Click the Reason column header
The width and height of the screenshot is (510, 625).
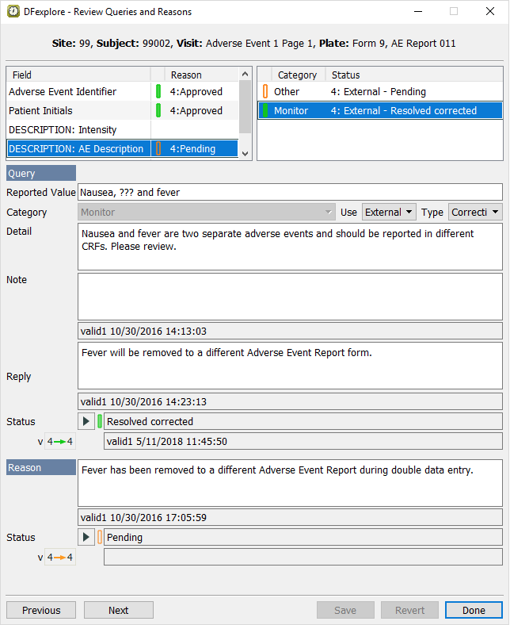point(198,75)
